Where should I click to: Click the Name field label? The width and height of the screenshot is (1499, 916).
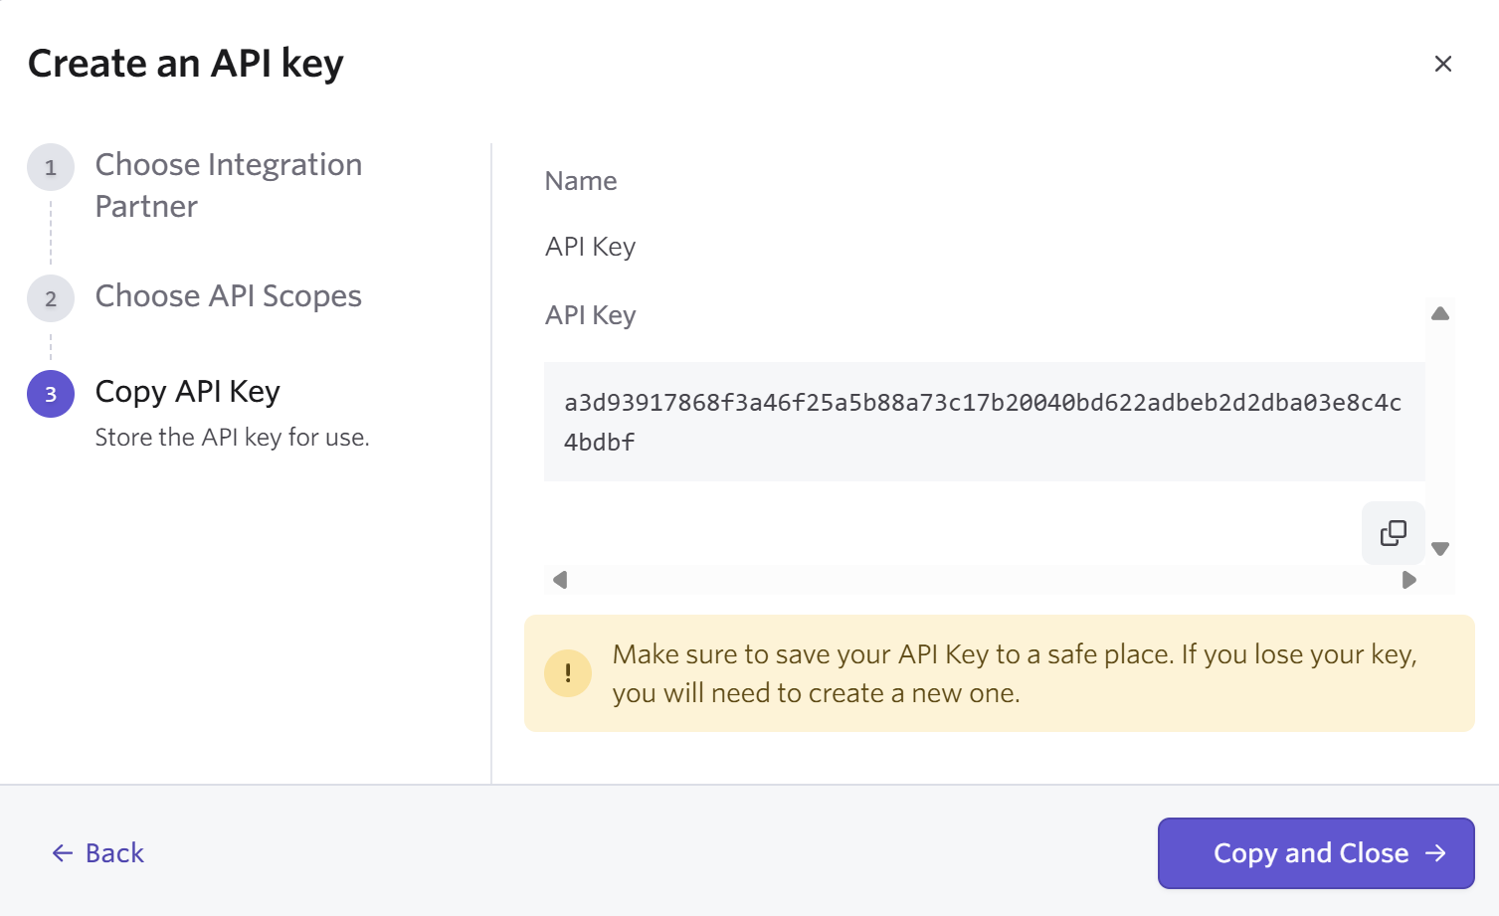[x=581, y=181]
